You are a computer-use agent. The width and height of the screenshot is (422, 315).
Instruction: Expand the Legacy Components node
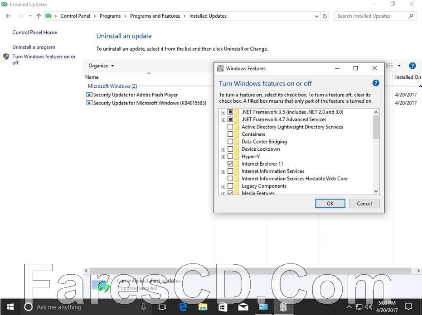(223, 186)
